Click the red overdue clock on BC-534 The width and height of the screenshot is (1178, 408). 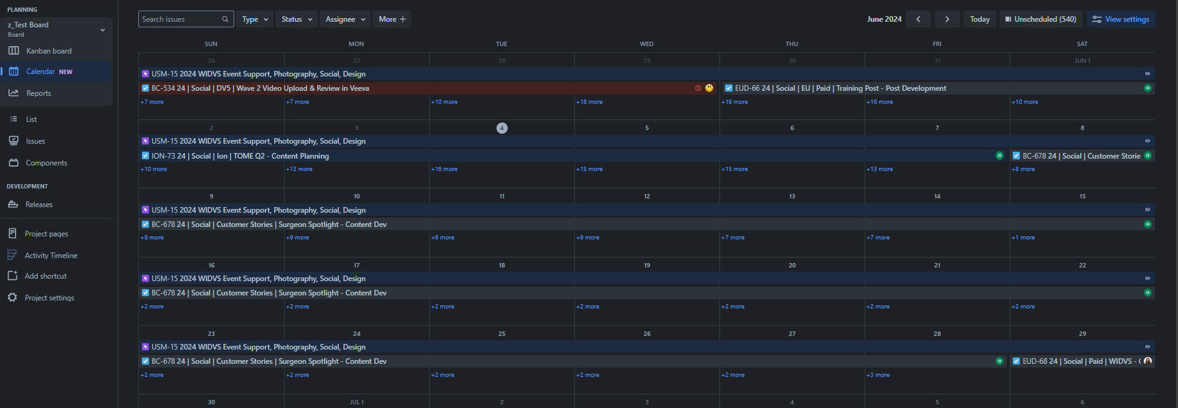click(x=698, y=88)
